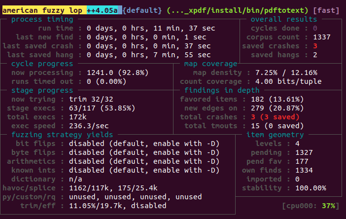Click the 'findings in depth' section heading
346x219 pixels.
[x=222, y=90]
